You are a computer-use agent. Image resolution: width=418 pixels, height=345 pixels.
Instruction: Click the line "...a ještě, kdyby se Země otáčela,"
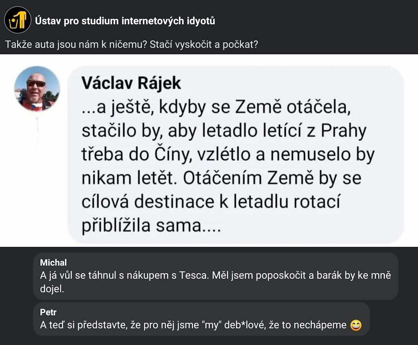[216, 108]
